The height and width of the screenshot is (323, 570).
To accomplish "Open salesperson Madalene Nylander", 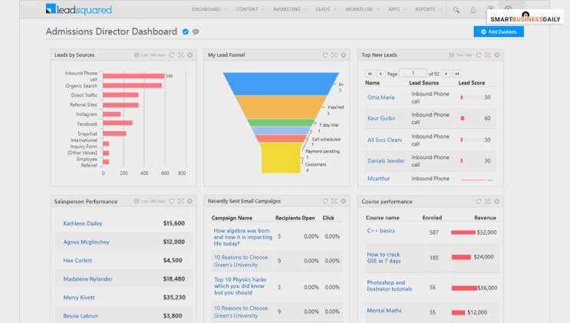I will pos(87,279).
